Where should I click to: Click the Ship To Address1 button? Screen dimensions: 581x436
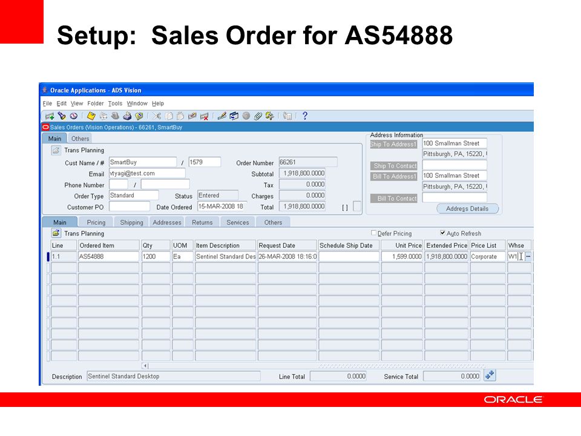pos(393,144)
